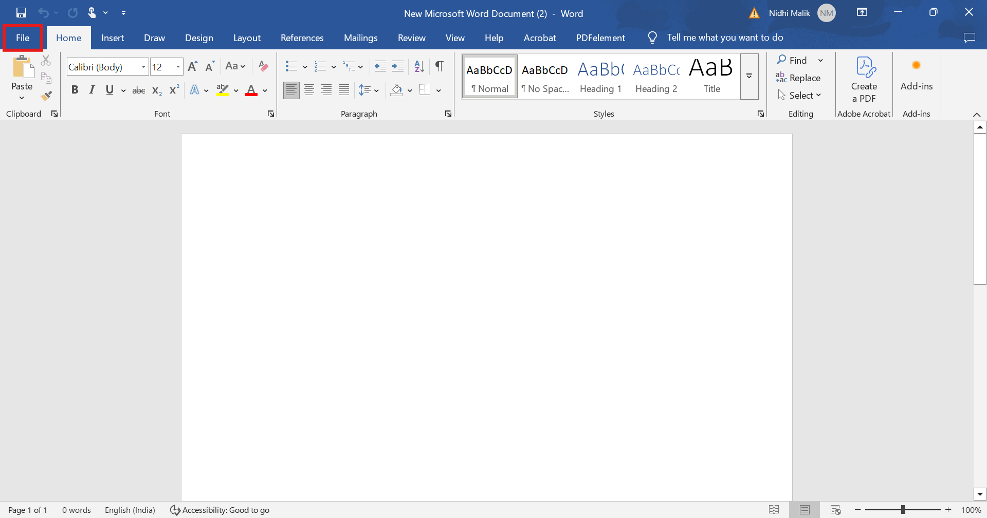Click the Clear All Formatting icon
987x518 pixels.
[263, 66]
